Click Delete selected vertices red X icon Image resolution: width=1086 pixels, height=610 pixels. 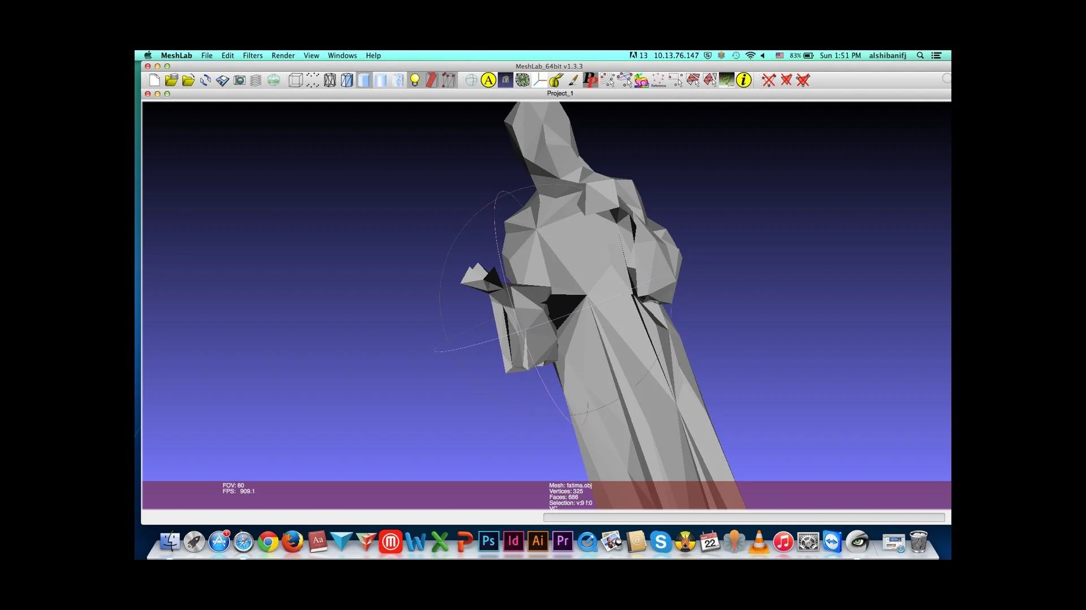point(768,80)
